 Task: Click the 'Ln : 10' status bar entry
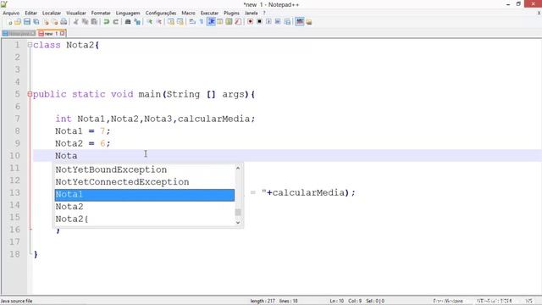point(337,302)
